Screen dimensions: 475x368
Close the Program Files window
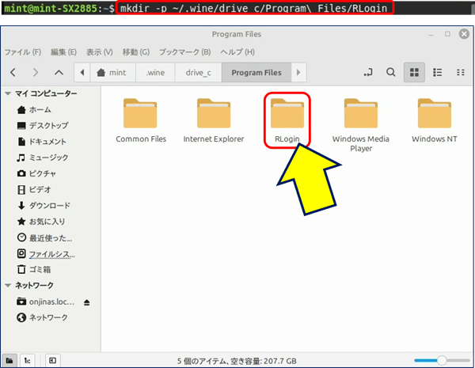point(464,34)
